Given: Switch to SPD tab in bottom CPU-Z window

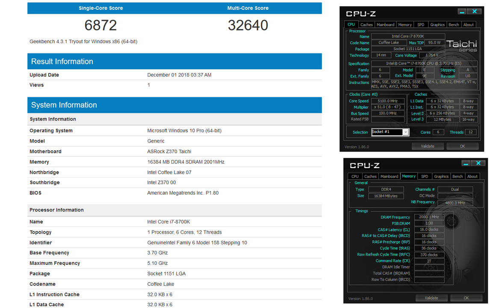Looking at the screenshot, I should pos(425,176).
